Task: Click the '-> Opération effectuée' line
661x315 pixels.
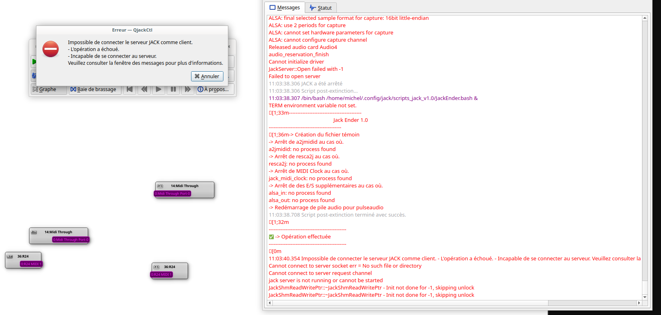Action: coord(300,237)
